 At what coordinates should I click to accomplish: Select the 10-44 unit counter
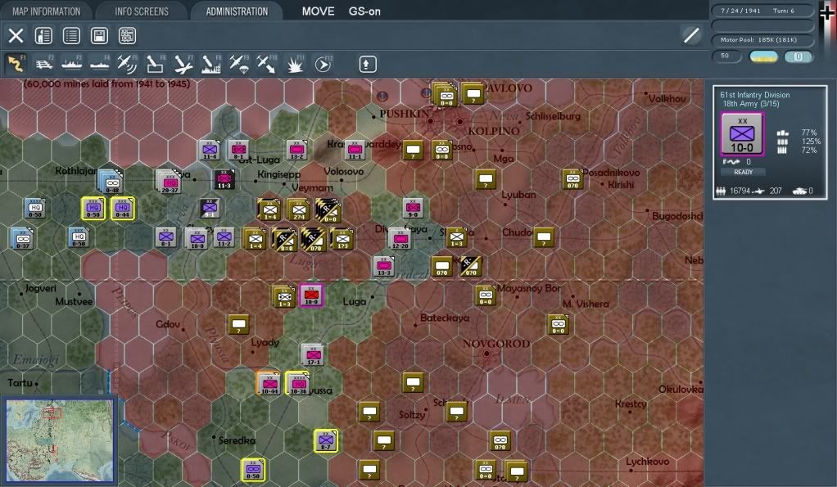click(269, 384)
